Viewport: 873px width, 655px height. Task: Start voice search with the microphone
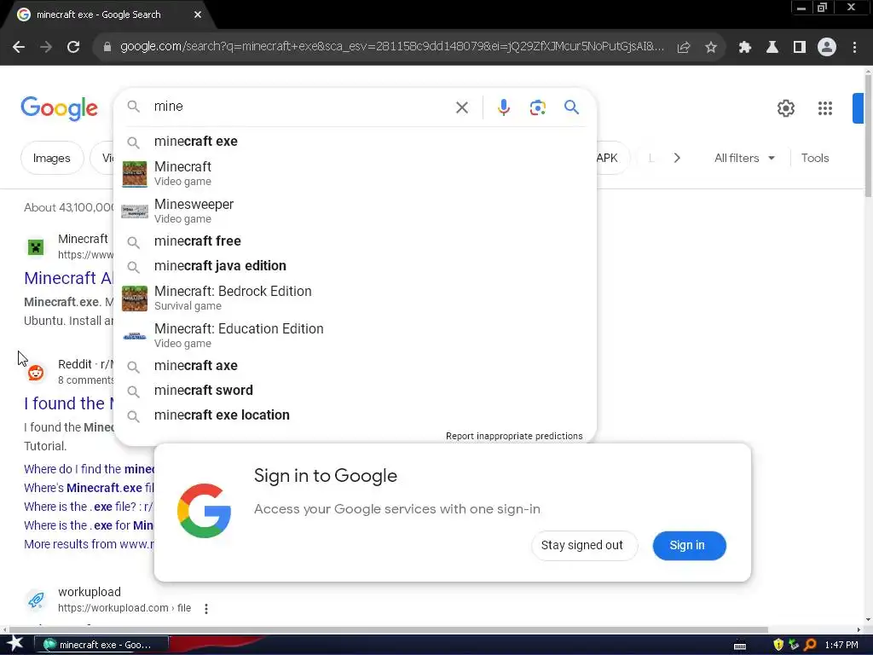503,107
